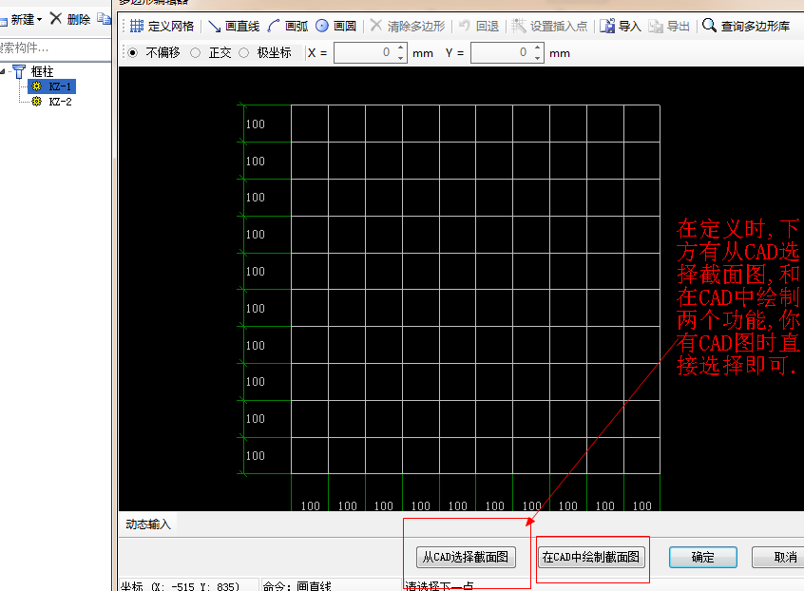Click the 框柱 funnel icon in tree
Screen dimensions: 804x591
[19, 71]
